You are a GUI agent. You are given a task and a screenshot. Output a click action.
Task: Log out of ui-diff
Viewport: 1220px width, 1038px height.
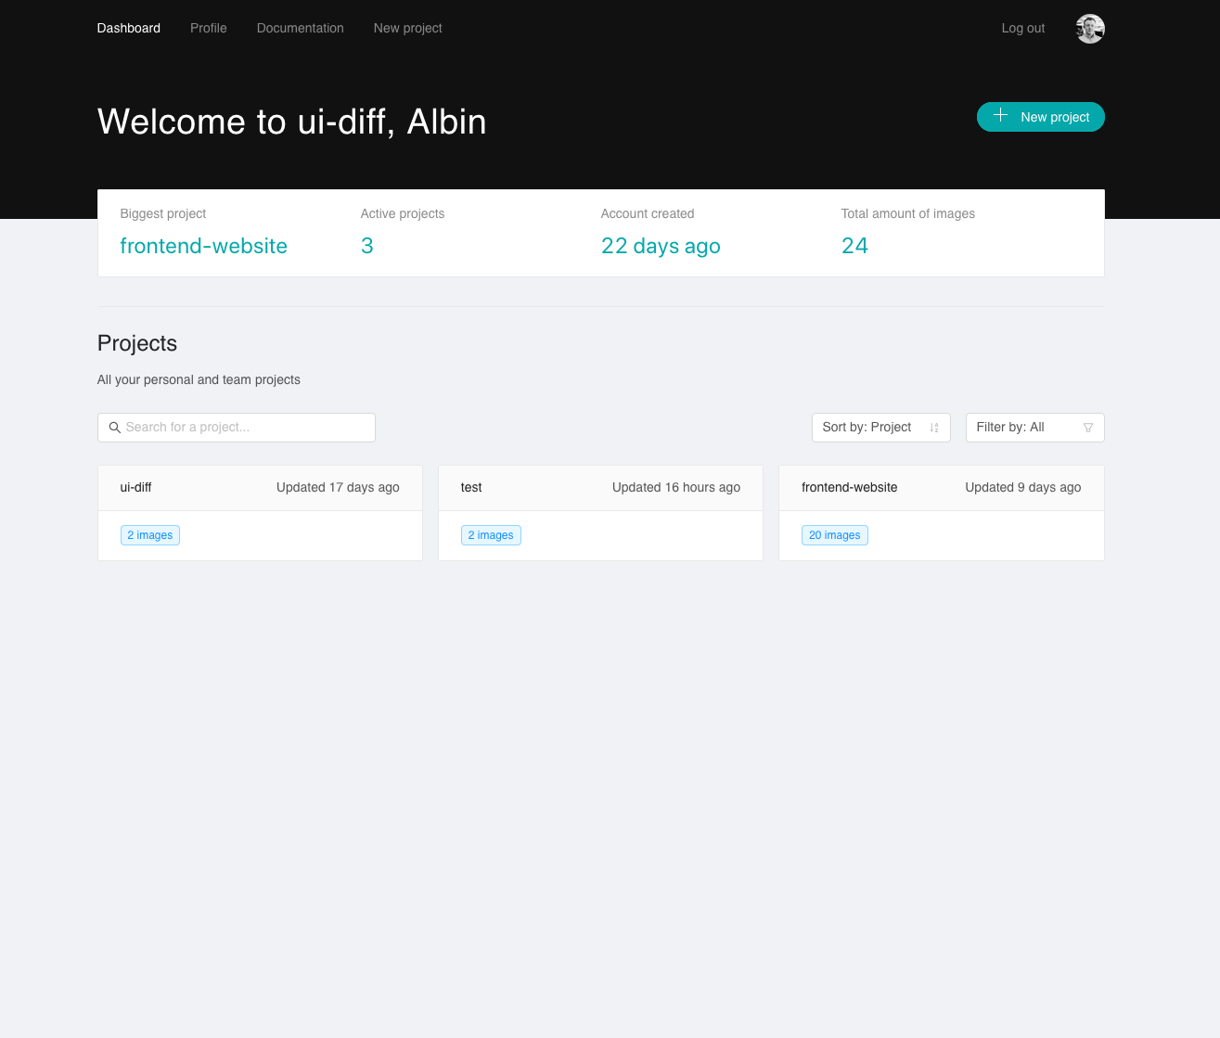click(x=1022, y=28)
